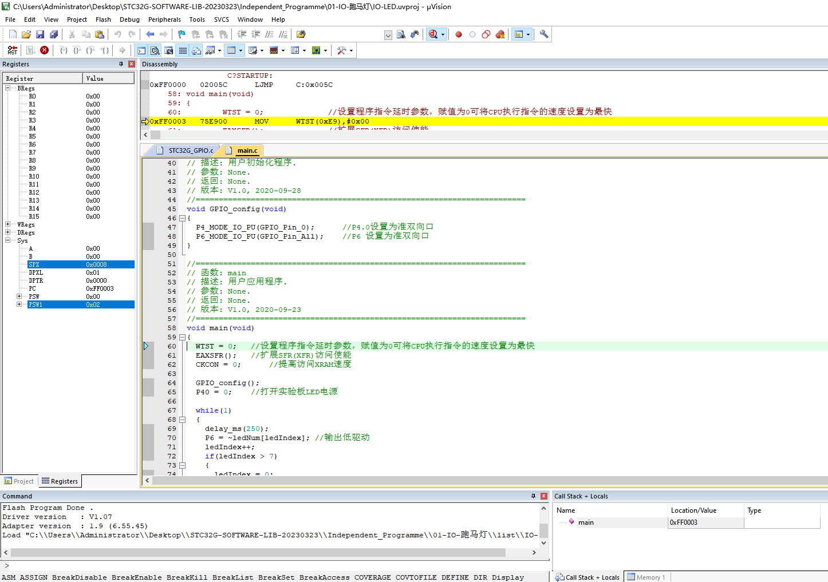Viewport: 828px width, 582px height.
Task: Open the find text combo box dropdown
Action: tap(388, 35)
